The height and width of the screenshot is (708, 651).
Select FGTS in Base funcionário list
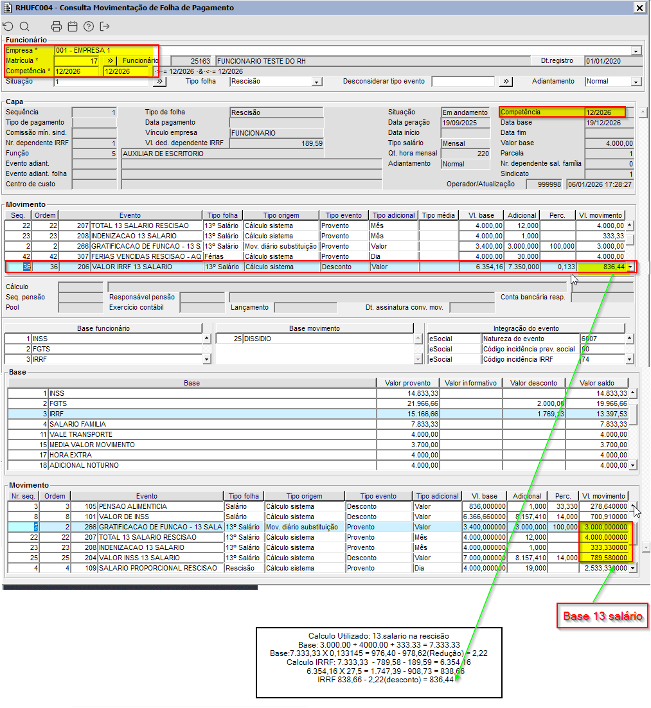coord(103,349)
